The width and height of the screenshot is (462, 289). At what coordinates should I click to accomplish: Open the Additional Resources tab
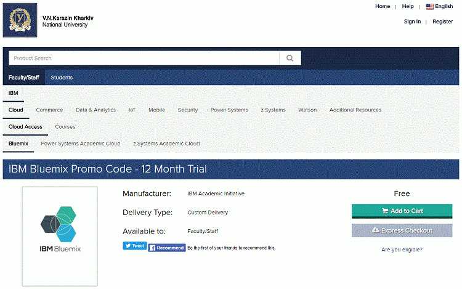pos(355,110)
